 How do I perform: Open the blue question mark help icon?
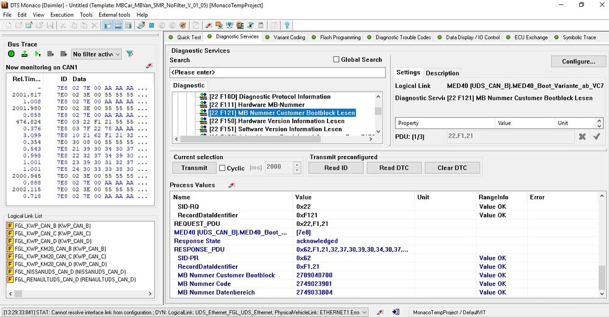click(287, 25)
